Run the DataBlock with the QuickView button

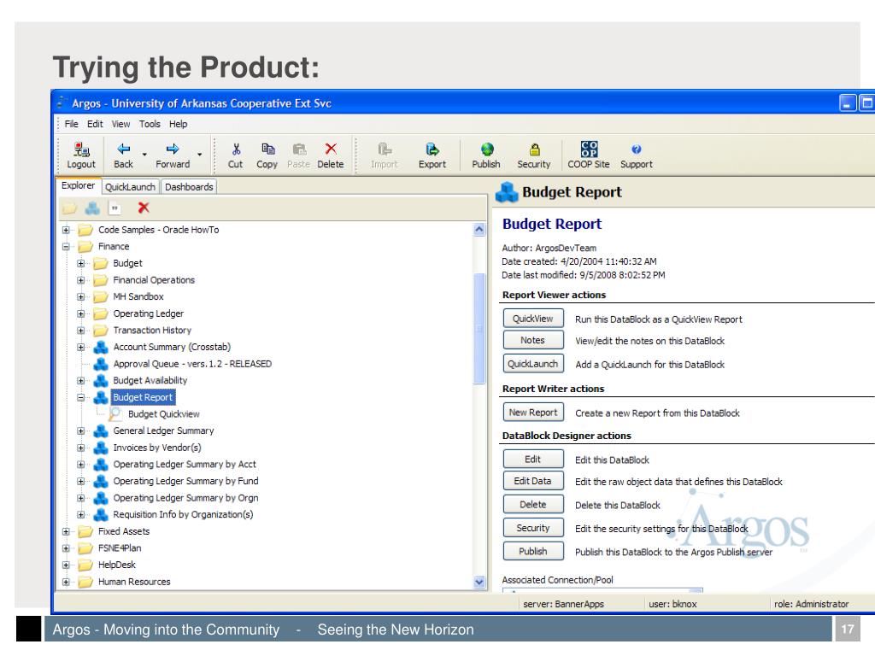click(x=533, y=319)
